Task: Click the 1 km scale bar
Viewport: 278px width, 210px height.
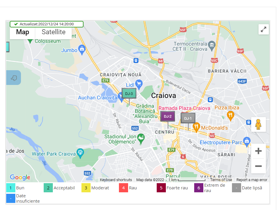Action: click(187, 180)
